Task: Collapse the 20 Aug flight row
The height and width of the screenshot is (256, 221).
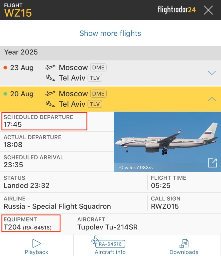Action: (212, 99)
